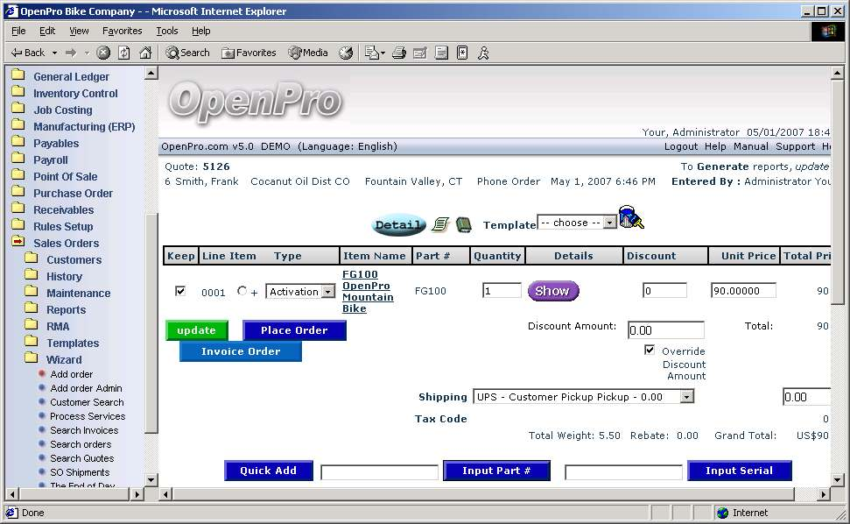Click the Quantity input field
Image resolution: width=850 pixels, height=524 pixels.
[502, 291]
